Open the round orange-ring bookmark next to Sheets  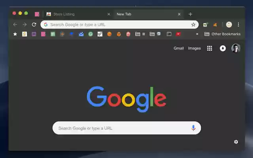coord(62,34)
